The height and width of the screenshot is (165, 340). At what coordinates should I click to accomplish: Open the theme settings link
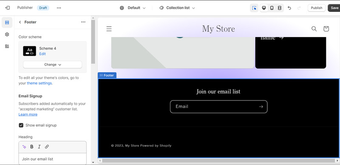tap(39, 83)
